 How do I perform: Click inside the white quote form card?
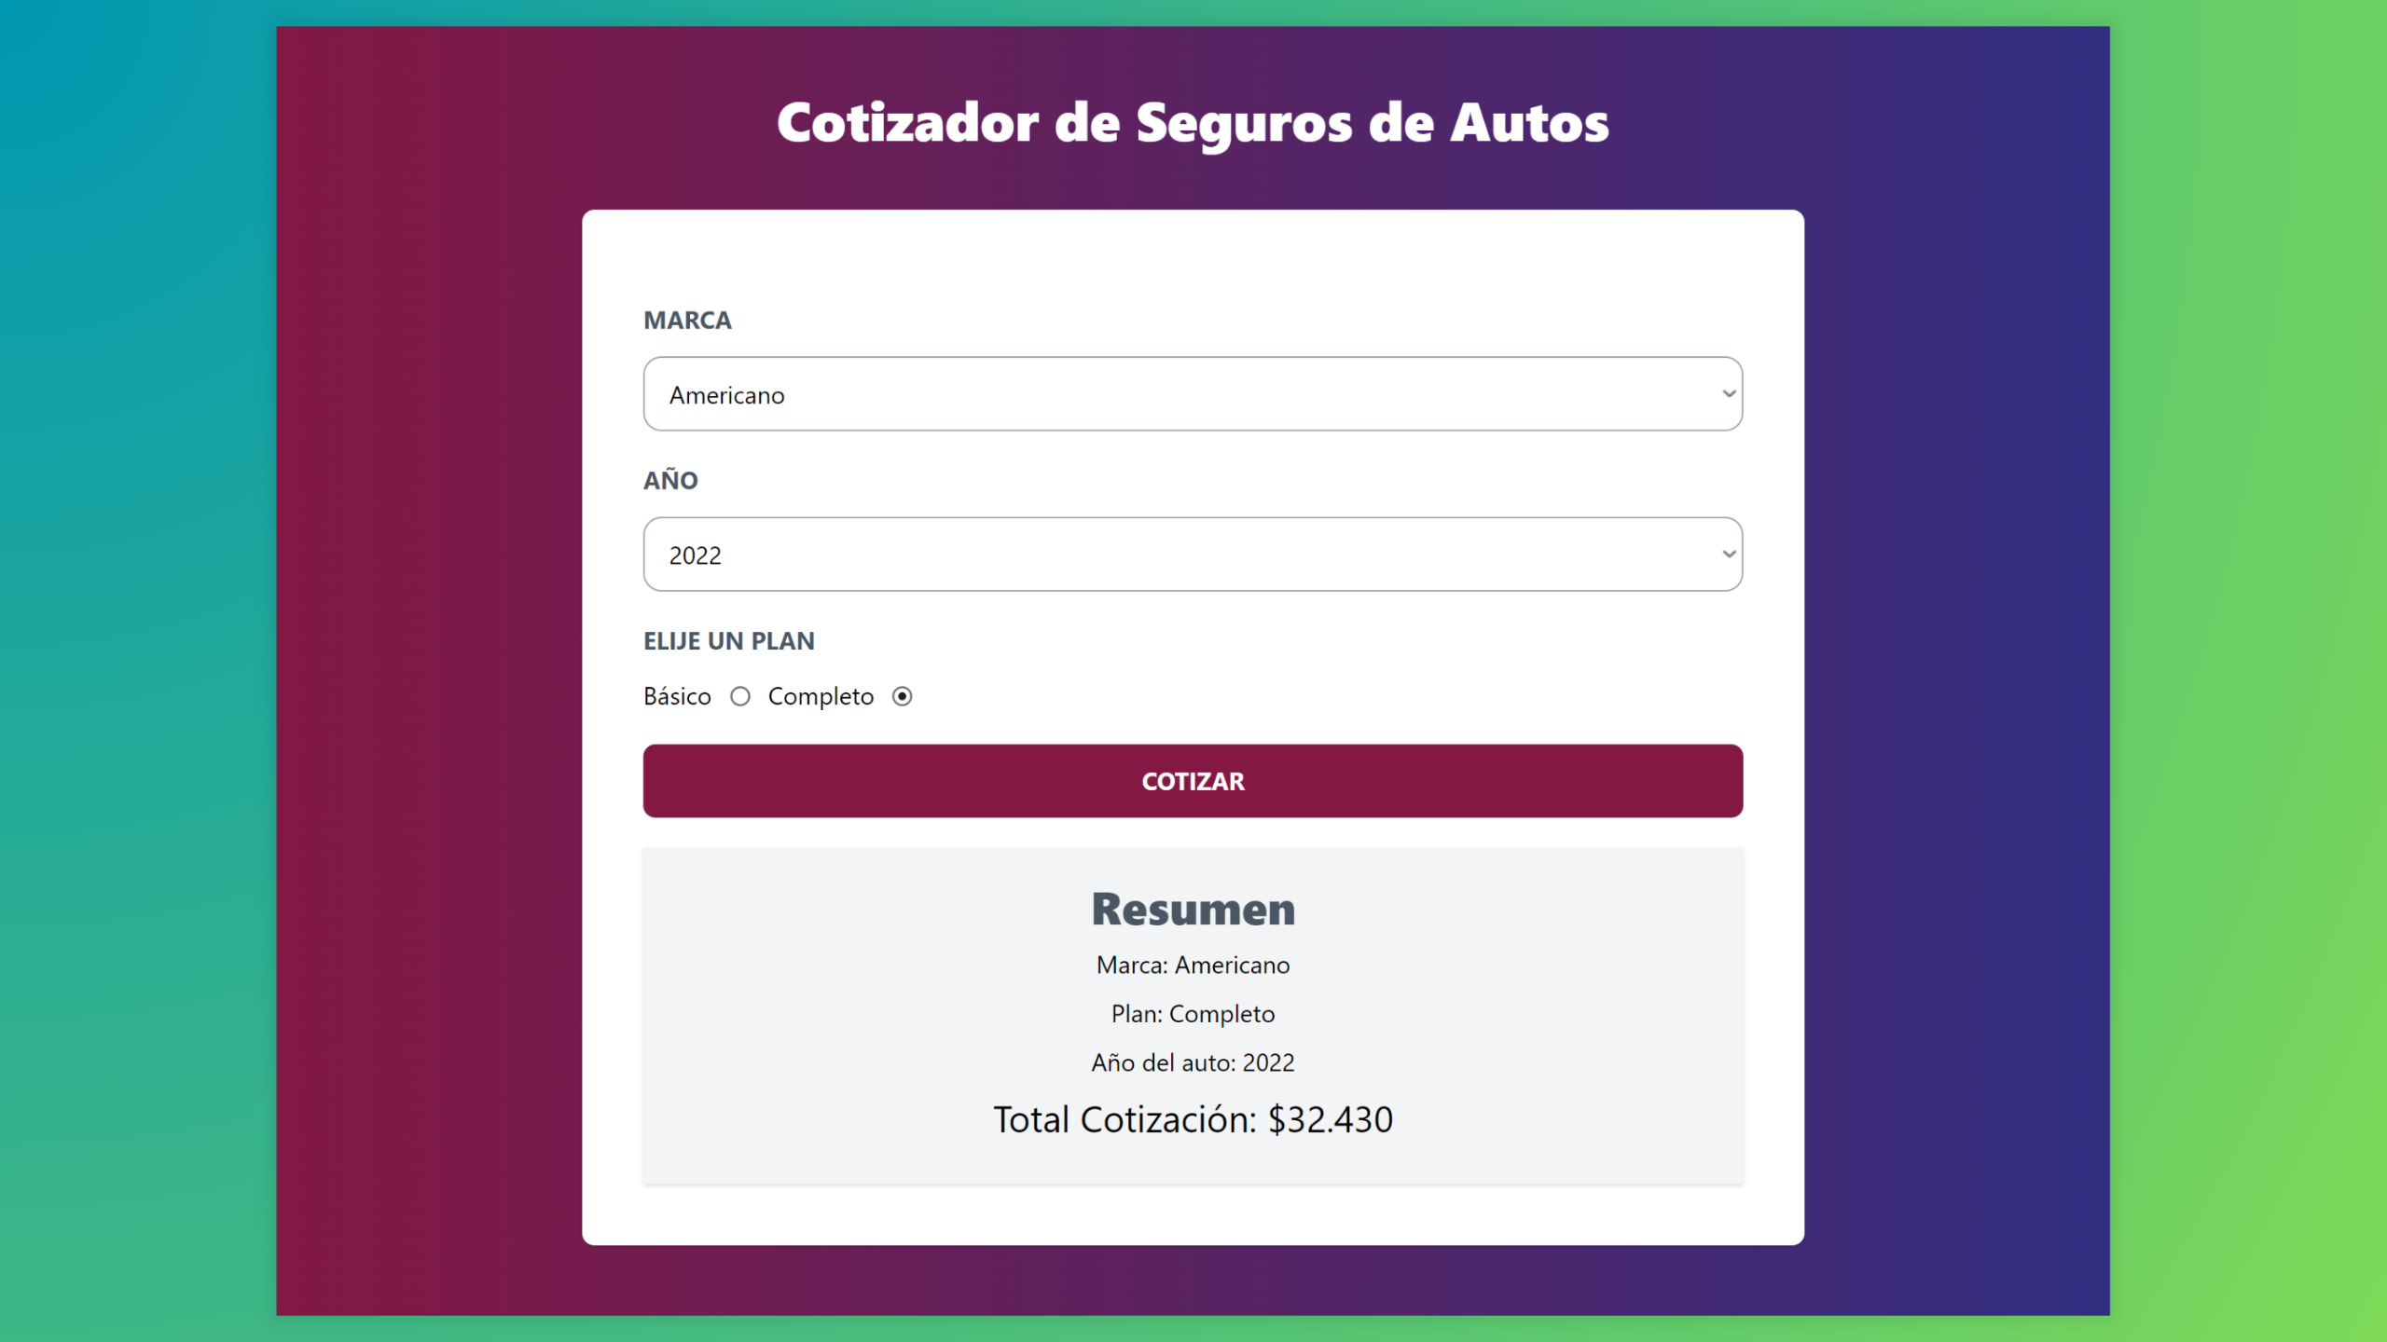click(1192, 270)
